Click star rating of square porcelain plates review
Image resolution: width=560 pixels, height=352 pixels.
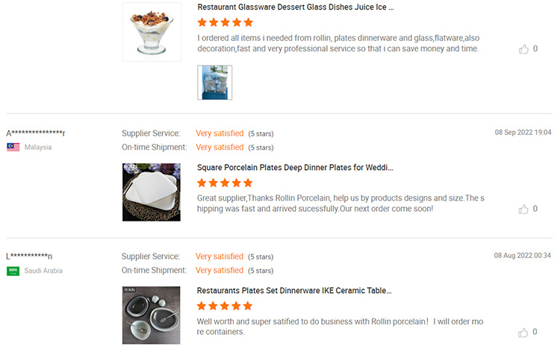(x=225, y=183)
